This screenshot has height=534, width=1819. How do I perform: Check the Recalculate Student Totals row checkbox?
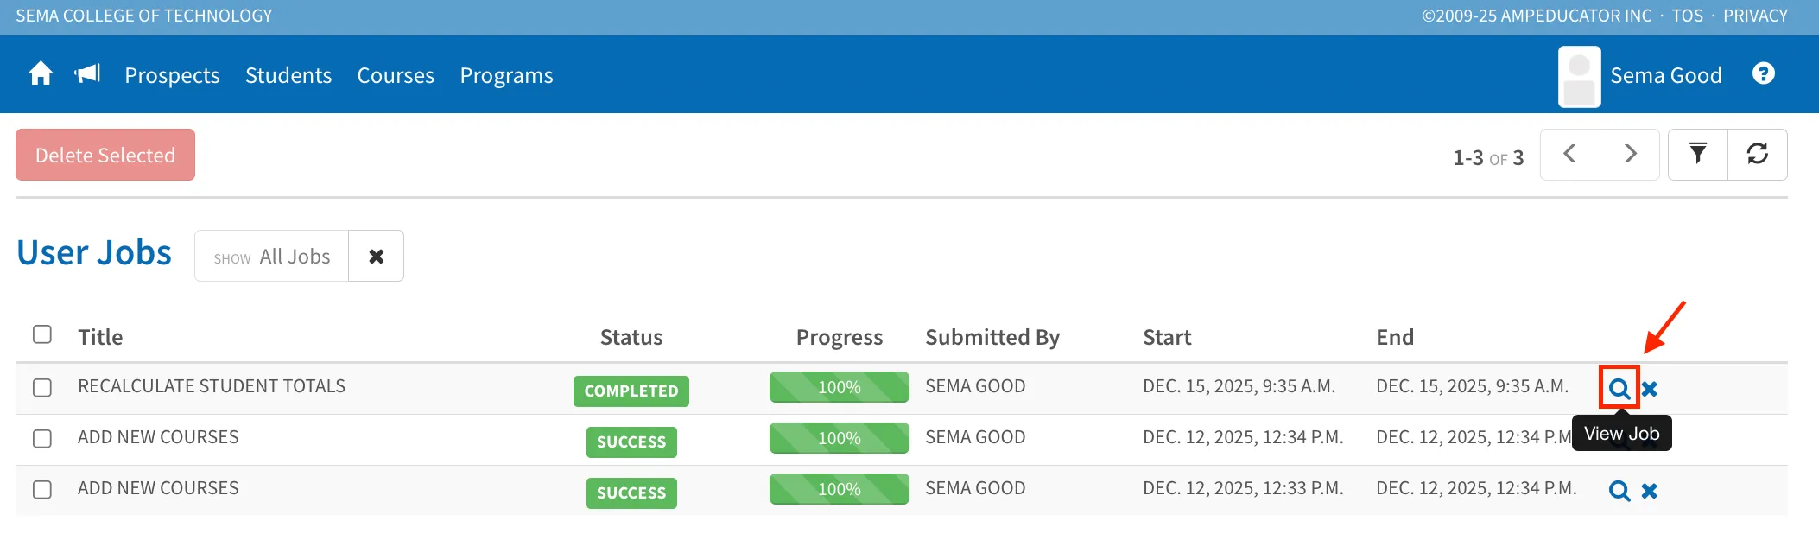click(x=42, y=388)
